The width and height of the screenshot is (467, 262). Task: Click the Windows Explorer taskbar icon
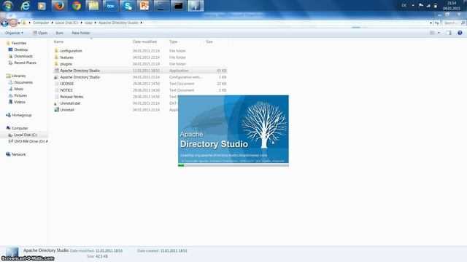93,6
